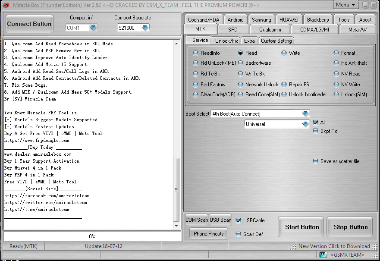
Task: Select the Wr TelBk option
Action: tap(240, 74)
